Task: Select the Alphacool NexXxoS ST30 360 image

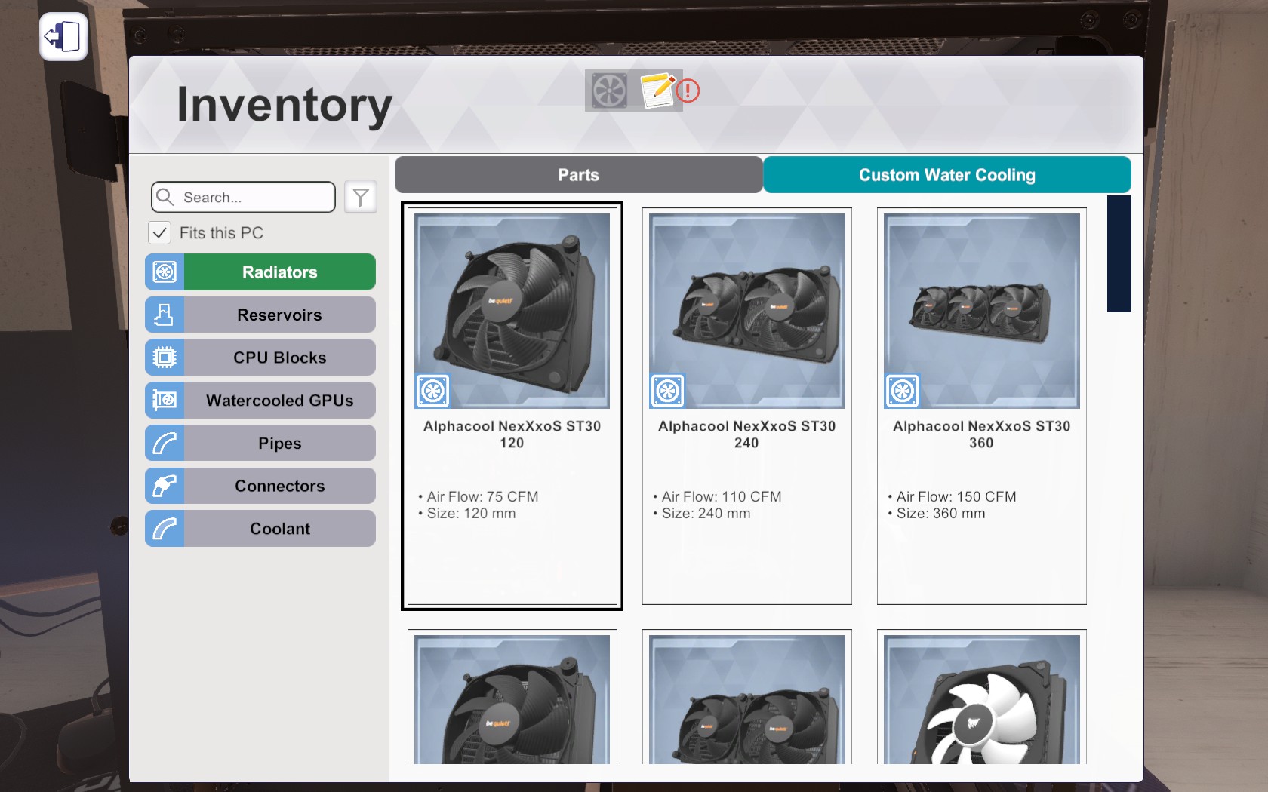Action: point(982,311)
